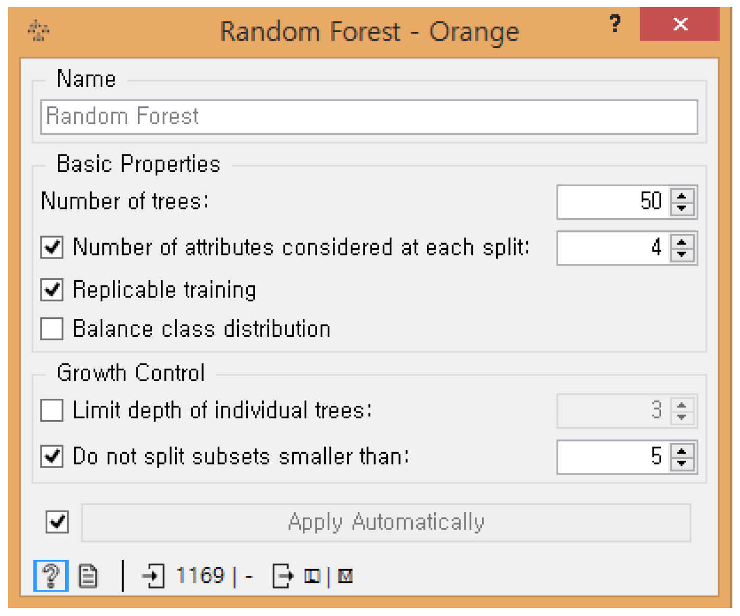
Task: Uncheck Replicable training
Action: [x=52, y=290]
